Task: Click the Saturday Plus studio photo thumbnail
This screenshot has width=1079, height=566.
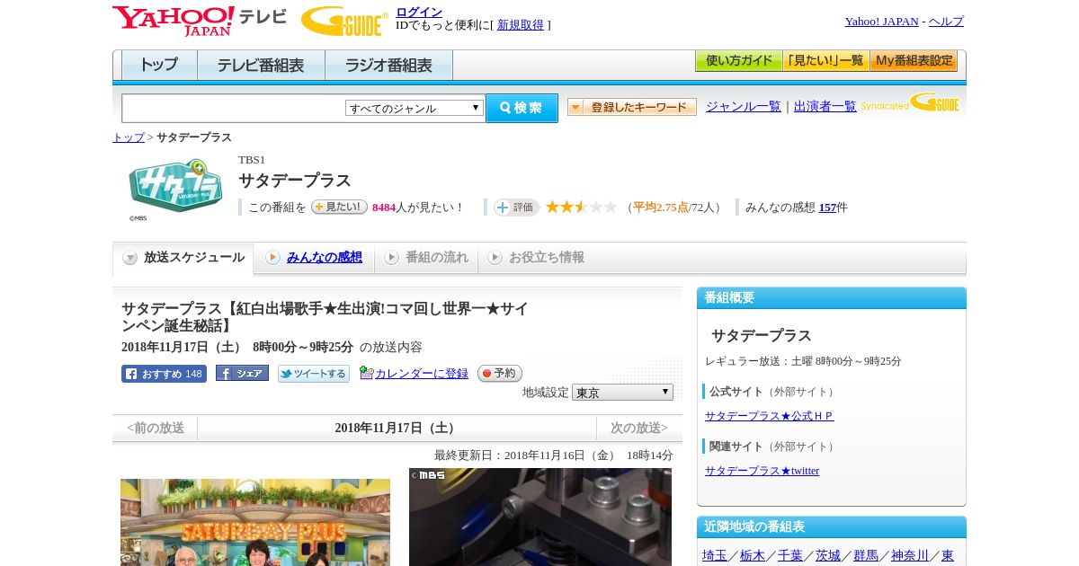Action: [255, 522]
